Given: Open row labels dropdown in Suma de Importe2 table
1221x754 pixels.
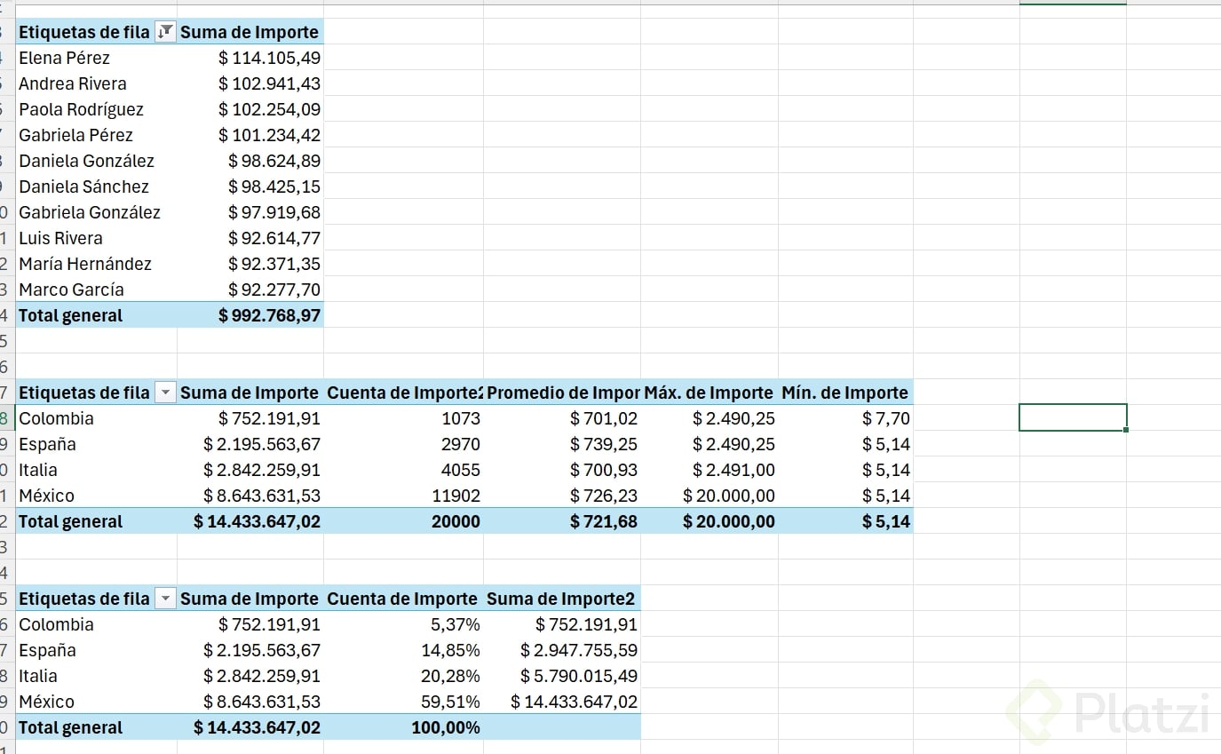Looking at the screenshot, I should tap(165, 599).
